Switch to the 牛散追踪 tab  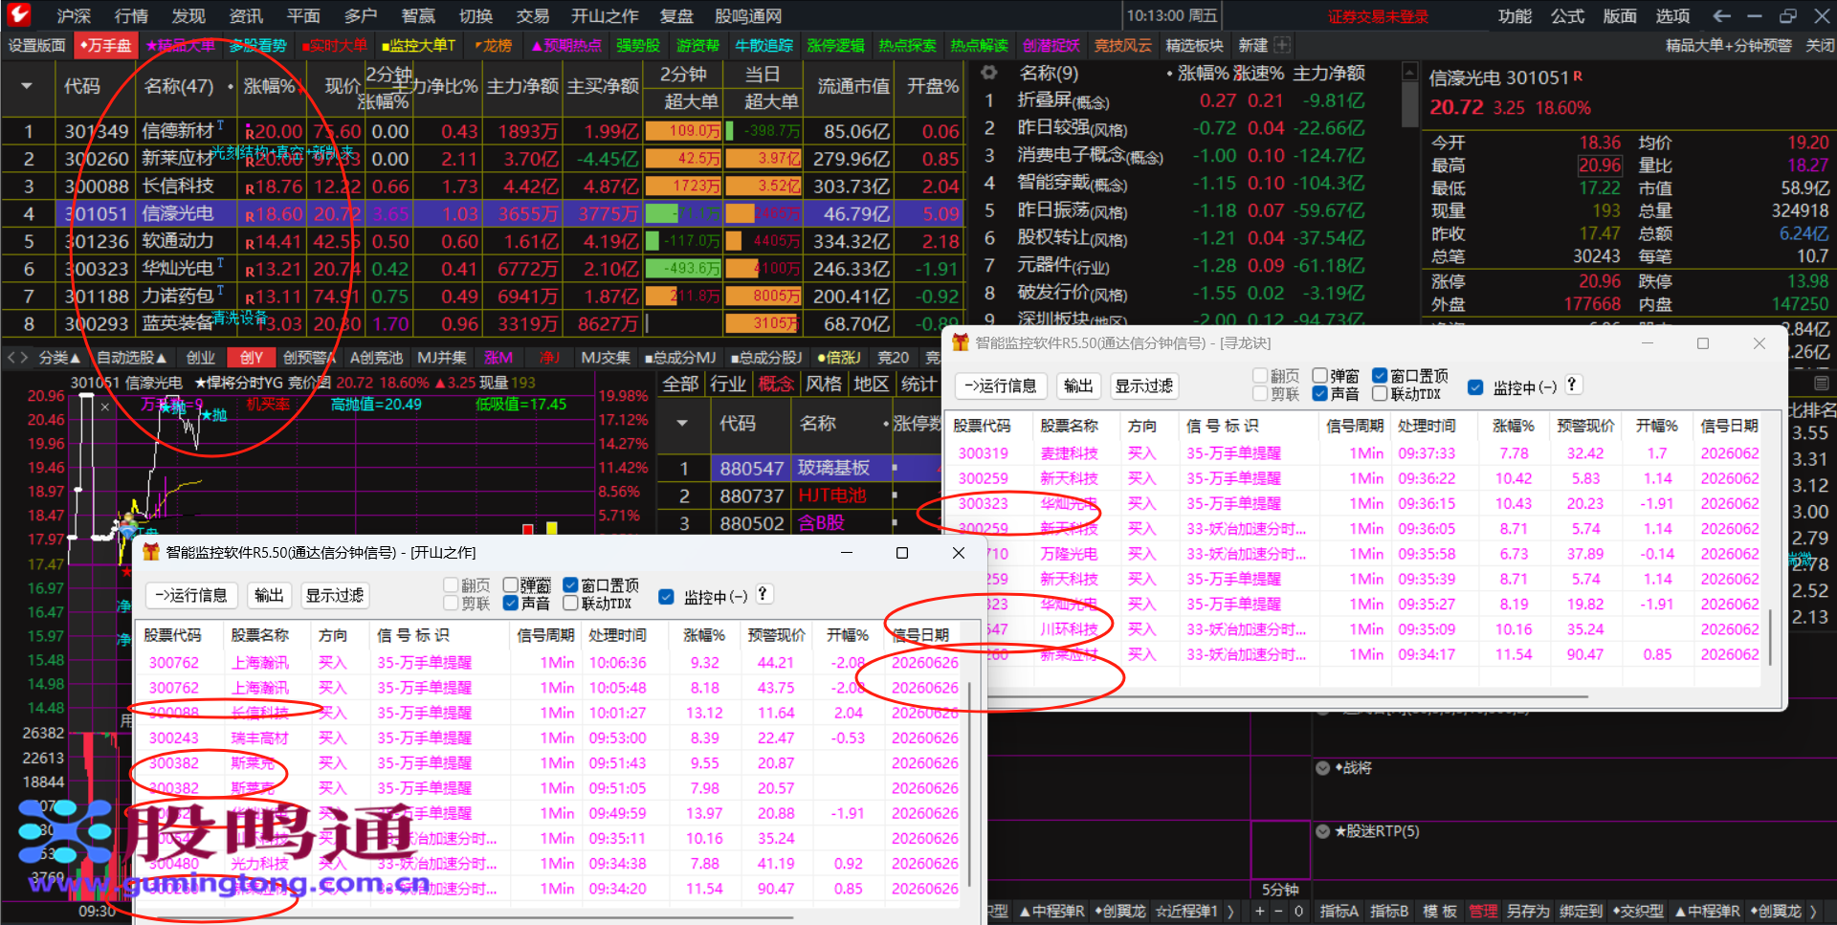coord(764,45)
